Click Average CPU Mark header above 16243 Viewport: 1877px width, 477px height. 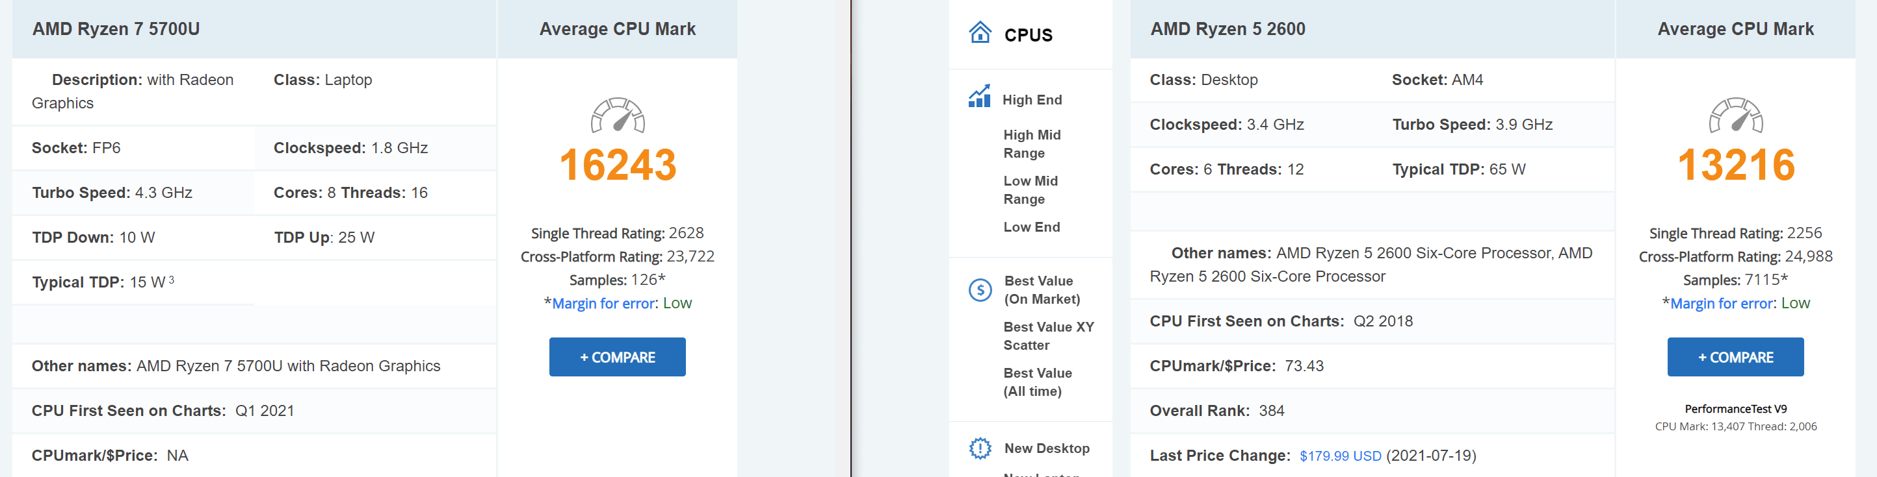(617, 29)
